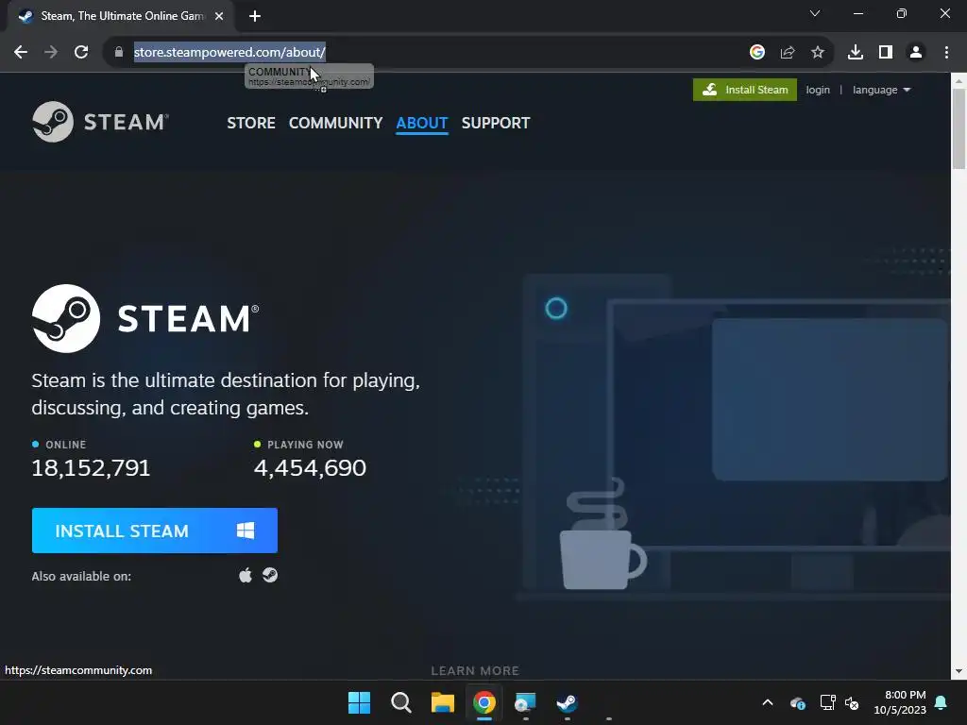View site information via the lock icon
Image resolution: width=967 pixels, height=725 pixels.
pyautogui.click(x=119, y=53)
